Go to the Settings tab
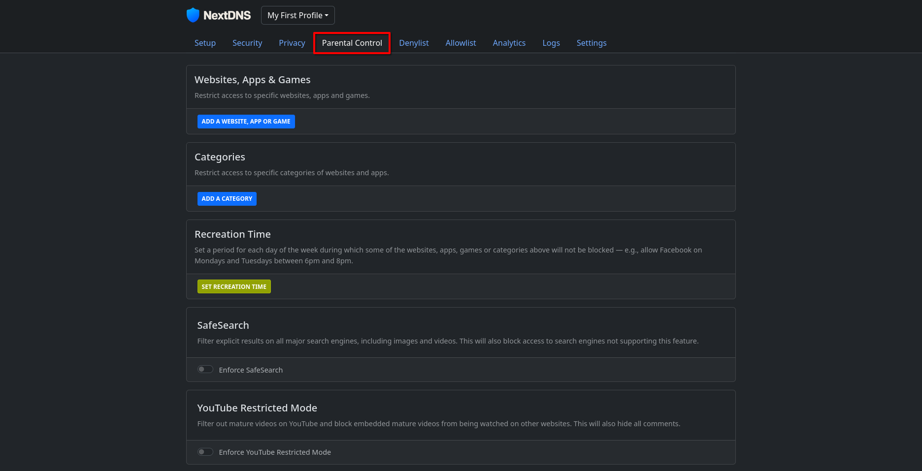 click(592, 43)
